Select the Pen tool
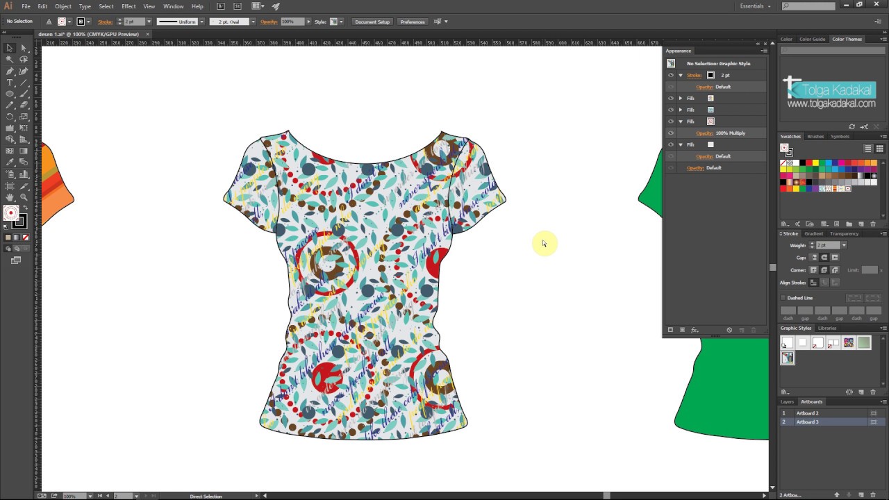Screen dimensions: 889x500 (x=10, y=71)
